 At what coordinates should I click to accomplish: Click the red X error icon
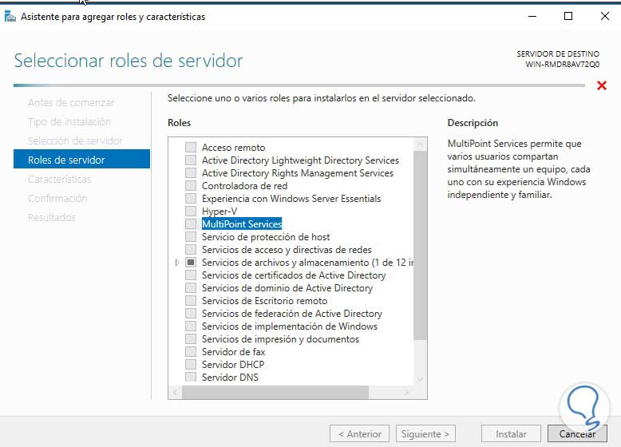(x=602, y=85)
